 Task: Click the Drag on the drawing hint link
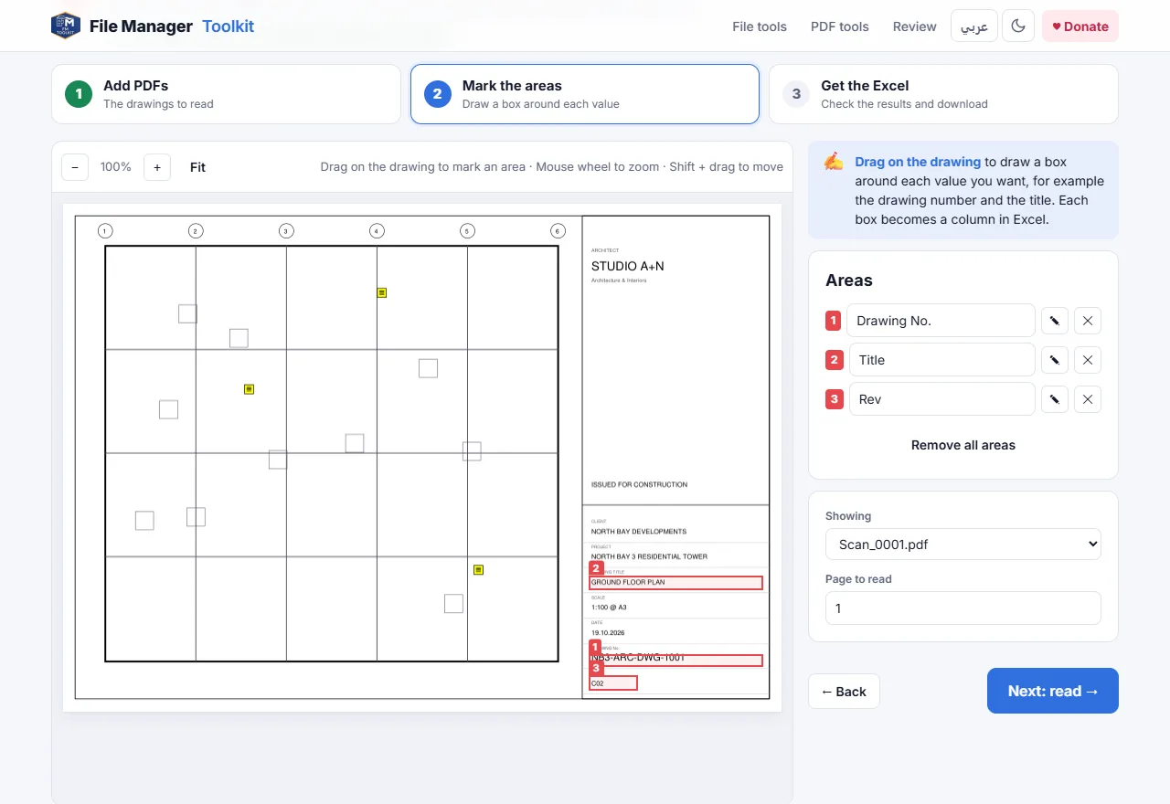(918, 162)
